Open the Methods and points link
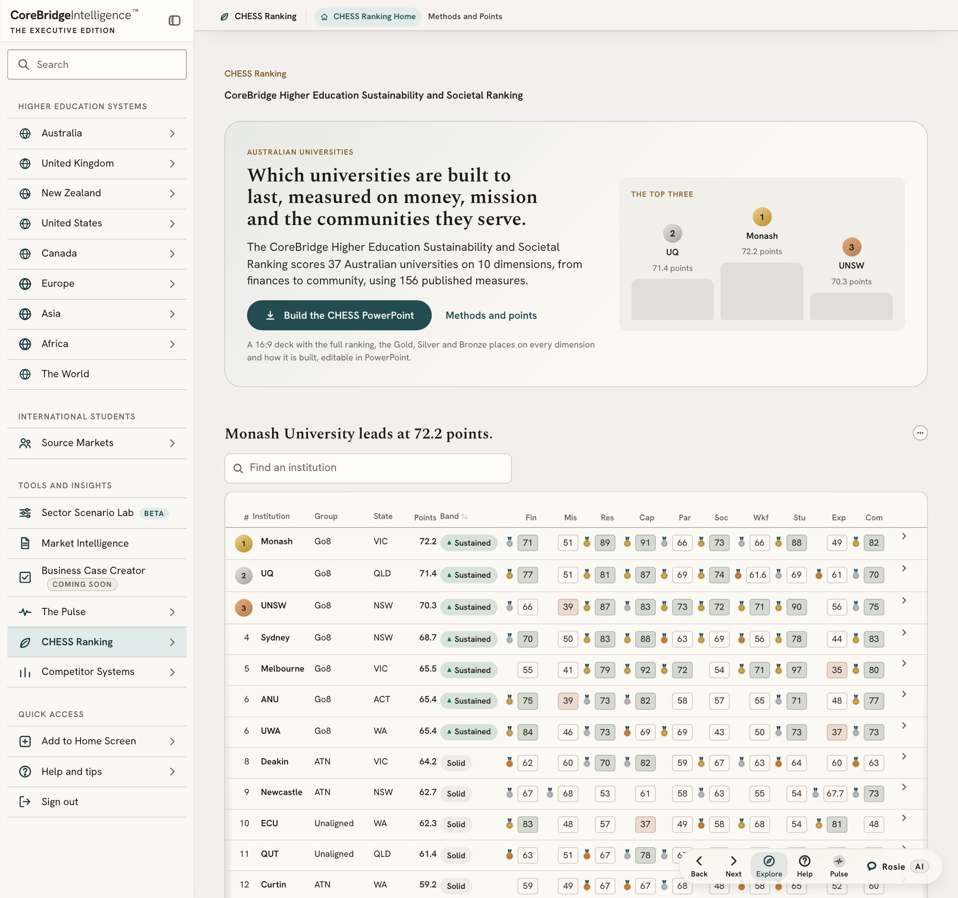This screenshot has height=898, width=958. [x=490, y=316]
